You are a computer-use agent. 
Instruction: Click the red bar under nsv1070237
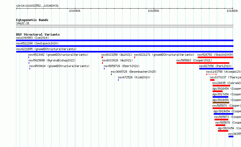click(212, 80)
